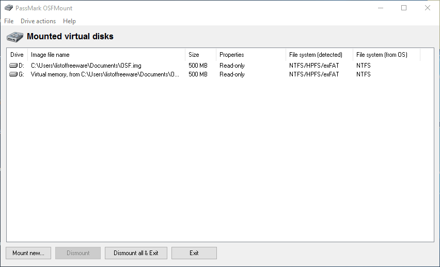
Task: Click the OSFMount title bar app icon
Action: pyautogui.click(x=9, y=8)
